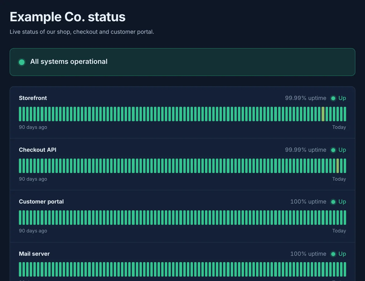Viewport: 365px width, 281px height.
Task: Click '90 days ago' under Checkout API timeline
Action: tap(33, 179)
